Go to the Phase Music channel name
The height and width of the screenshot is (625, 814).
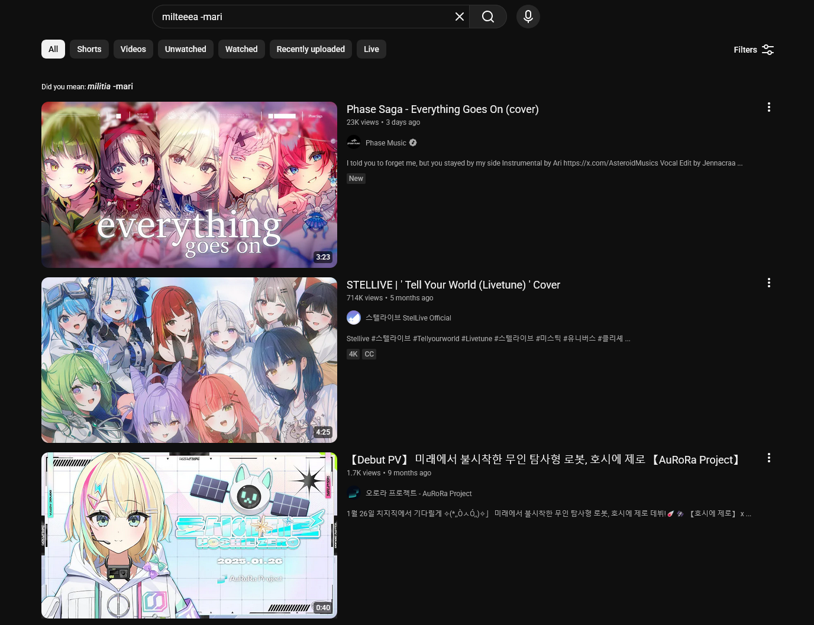[x=386, y=143]
